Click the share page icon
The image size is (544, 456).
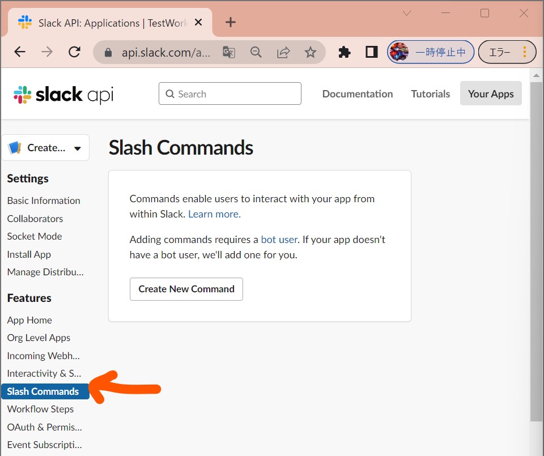[x=283, y=52]
